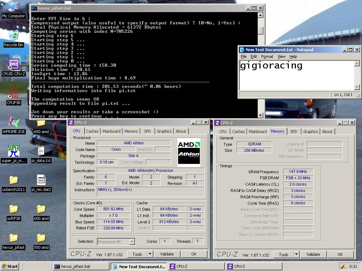The height and width of the screenshot is (271, 362).
Task: Open Notepad File menu
Action: pos(244,56)
